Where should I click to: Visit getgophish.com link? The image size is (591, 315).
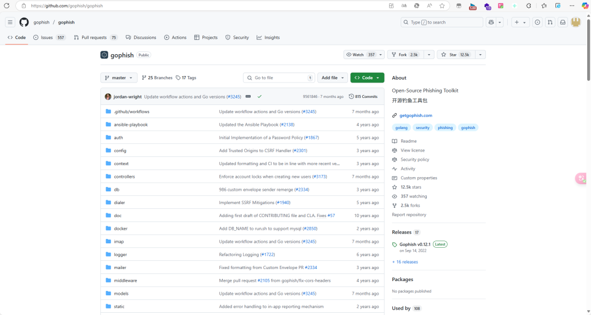coord(416,115)
